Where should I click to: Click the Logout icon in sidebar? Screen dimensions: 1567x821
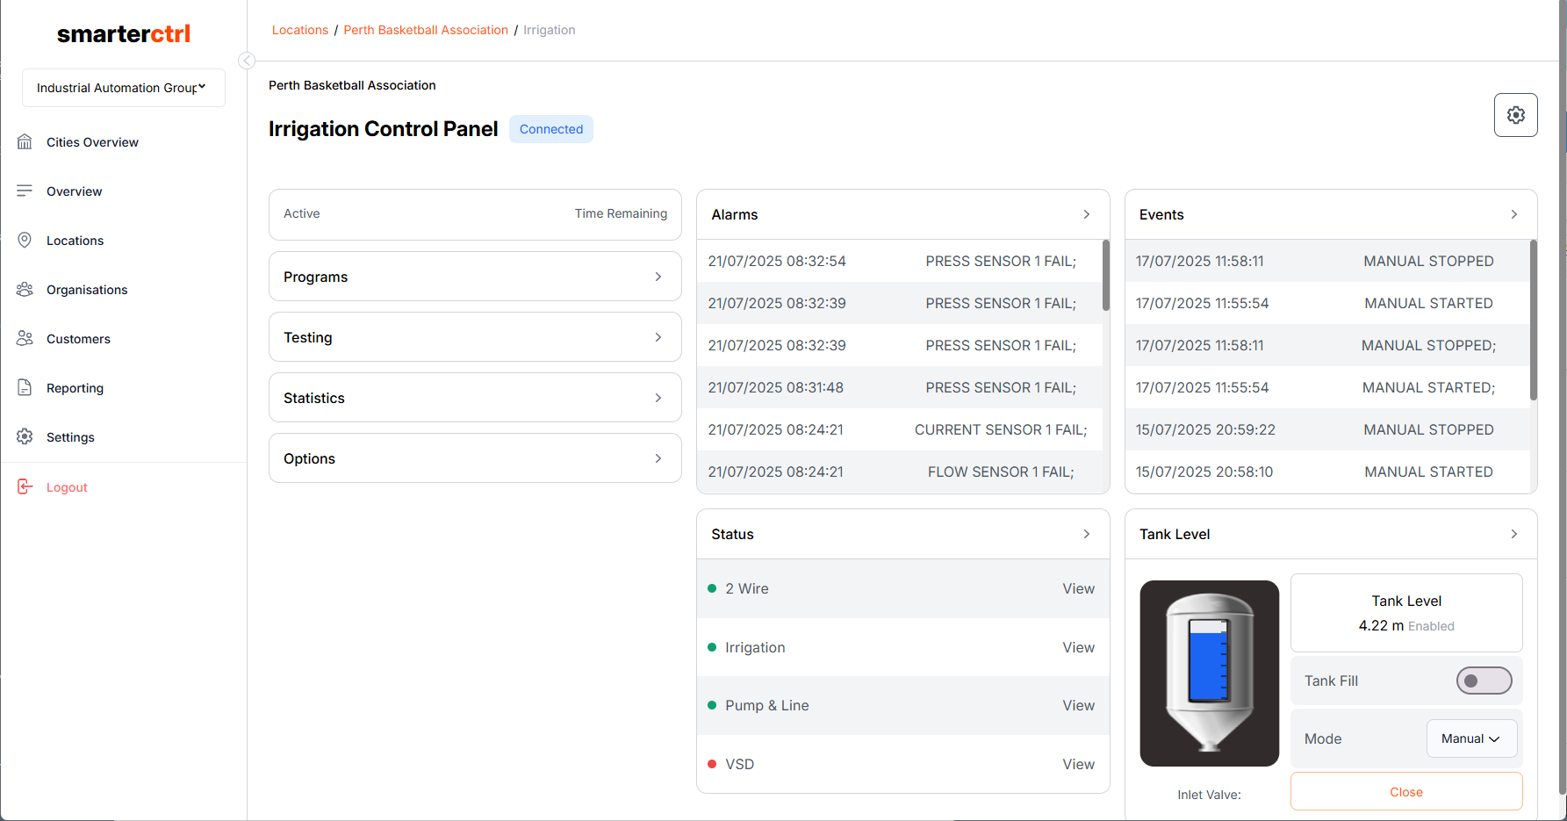pyautogui.click(x=25, y=487)
